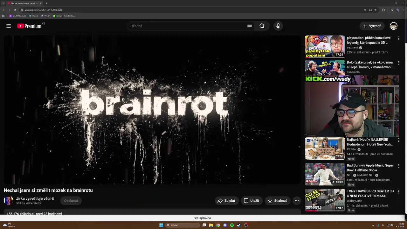The height and width of the screenshot is (229, 407).
Task: Open the VVUDY bookmark
Action: pos(46,16)
